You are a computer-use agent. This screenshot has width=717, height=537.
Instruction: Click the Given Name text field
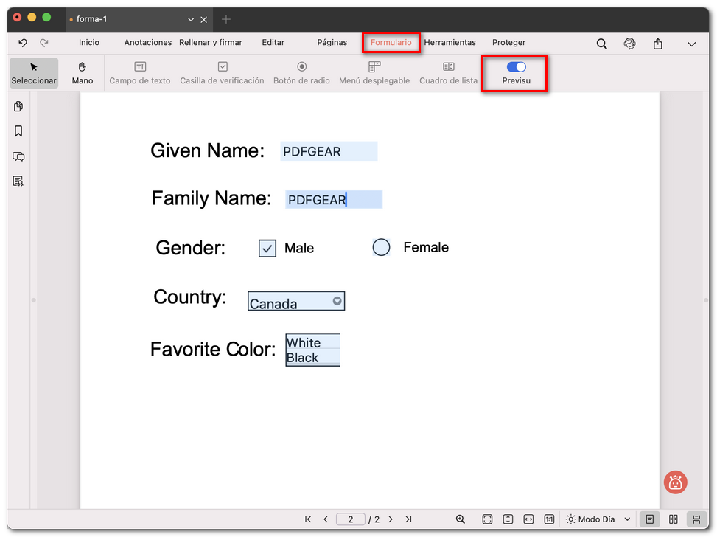point(329,151)
